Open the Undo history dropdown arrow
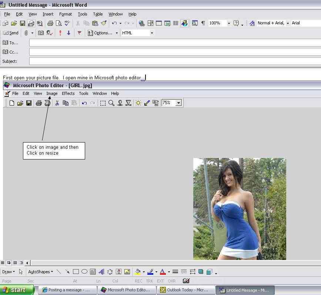Image resolution: width=321 pixels, height=295 pixels. coord(120,23)
